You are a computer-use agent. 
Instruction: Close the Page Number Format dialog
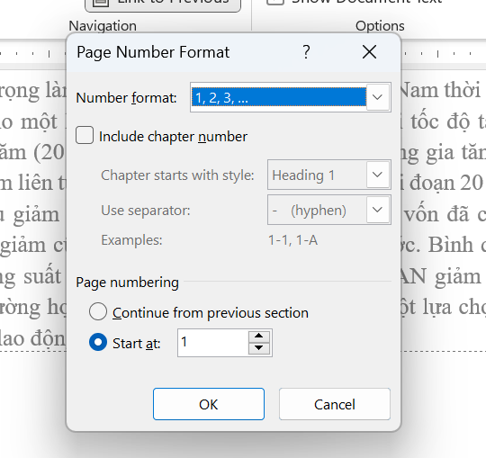369,52
